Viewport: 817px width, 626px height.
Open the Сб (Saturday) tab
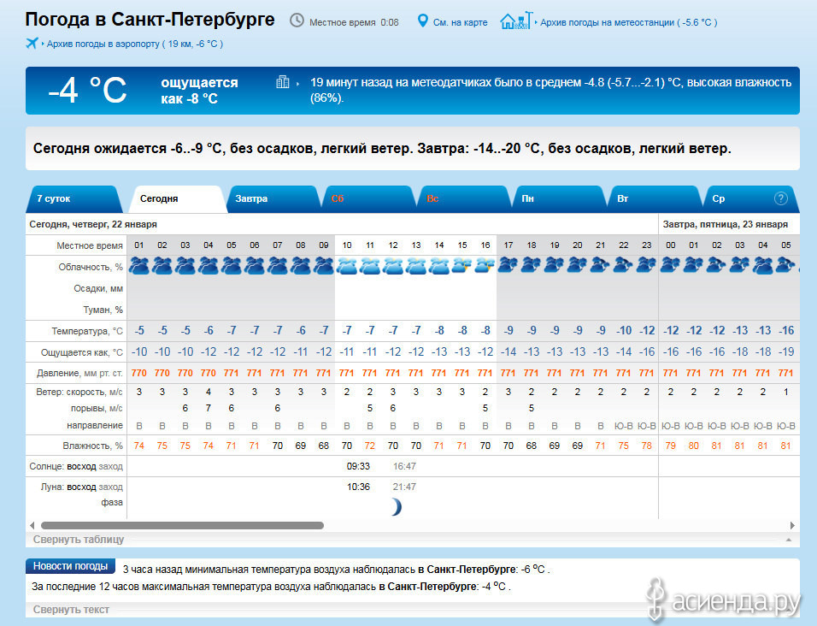[338, 198]
